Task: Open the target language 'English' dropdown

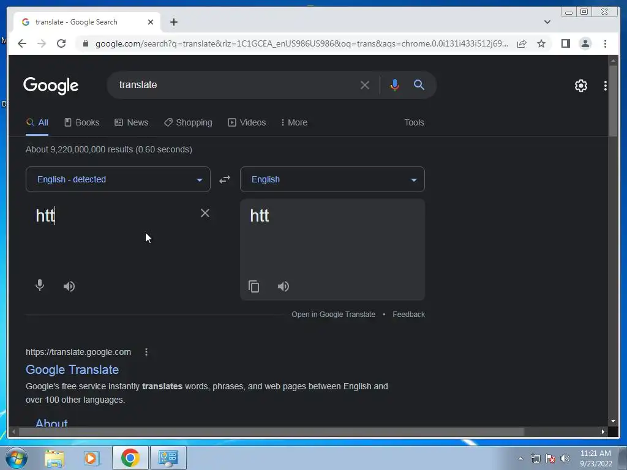Action: point(332,179)
